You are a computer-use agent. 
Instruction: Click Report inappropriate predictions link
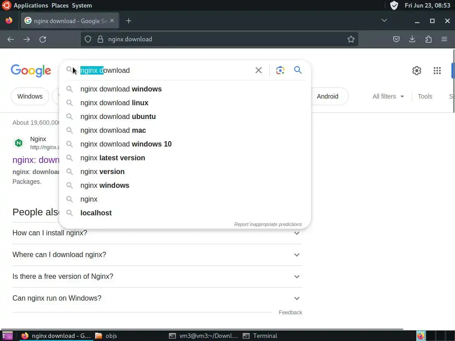tap(268, 224)
